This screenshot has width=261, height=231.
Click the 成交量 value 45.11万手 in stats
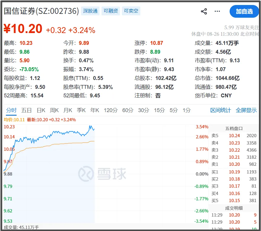227,43
